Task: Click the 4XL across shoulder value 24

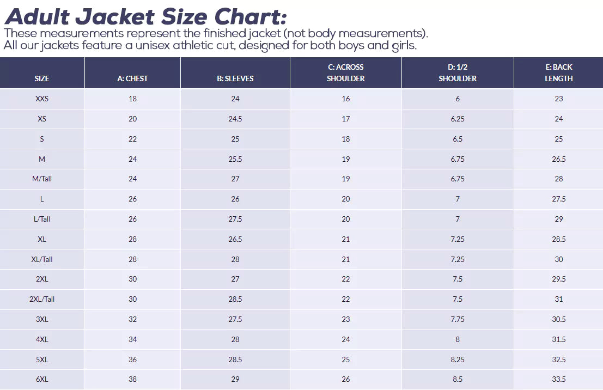Action: pos(346,339)
